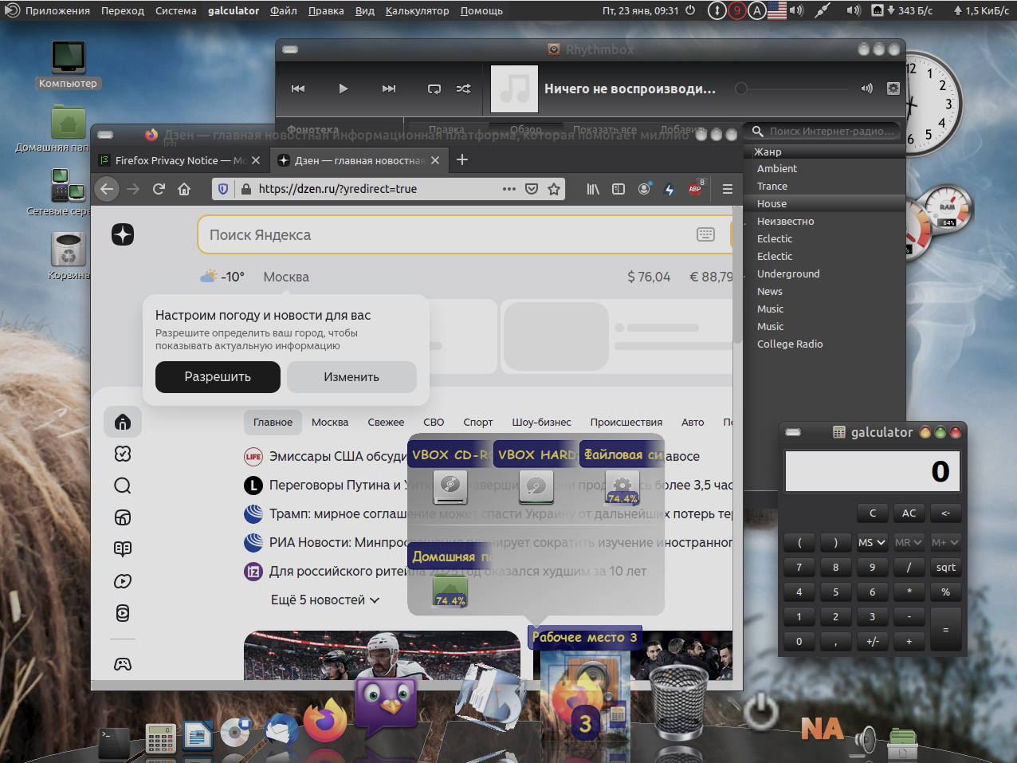
Task: Open the Свежее news tab
Action: [386, 423]
